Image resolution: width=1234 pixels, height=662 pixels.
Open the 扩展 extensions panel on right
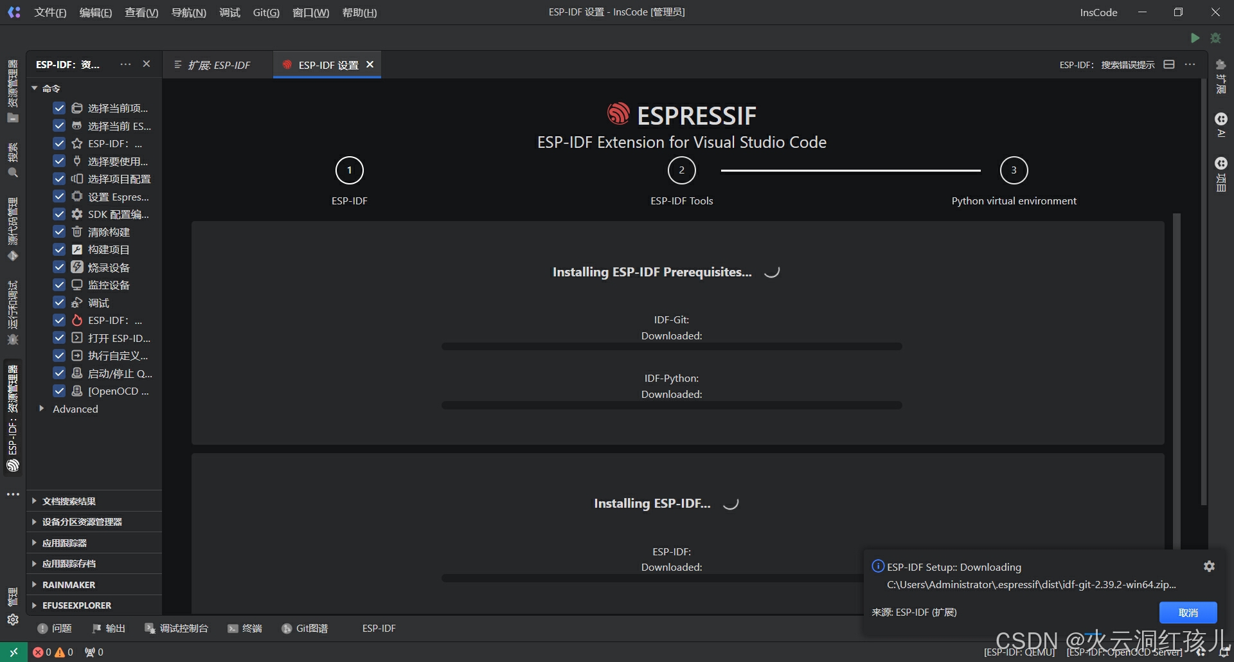coord(1221,76)
